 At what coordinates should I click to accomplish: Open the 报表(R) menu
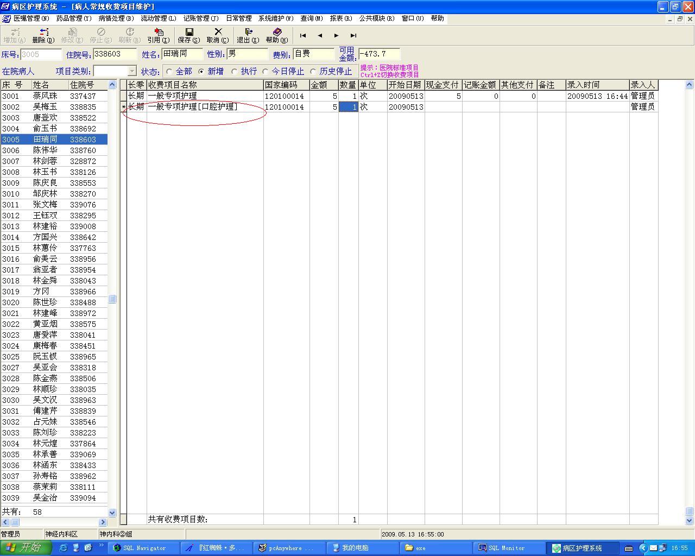[341, 18]
